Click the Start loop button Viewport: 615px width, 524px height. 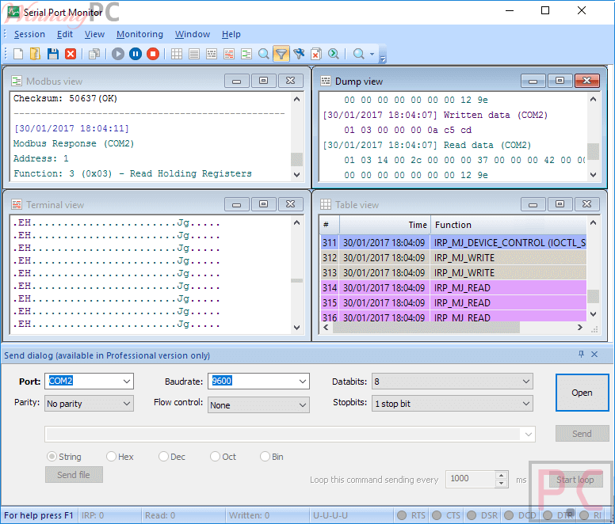click(x=575, y=480)
